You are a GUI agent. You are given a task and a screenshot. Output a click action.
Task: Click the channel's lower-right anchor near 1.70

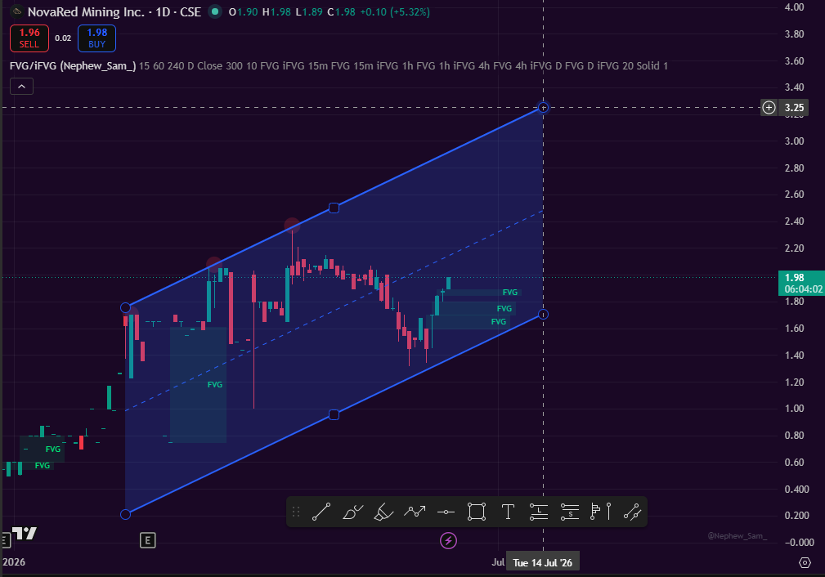coord(543,315)
